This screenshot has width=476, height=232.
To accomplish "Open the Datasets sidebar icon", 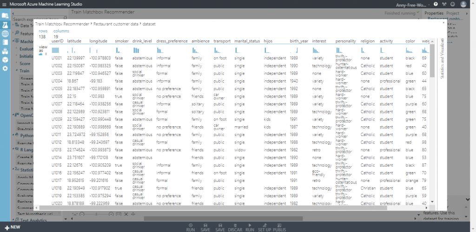I will [5, 51].
